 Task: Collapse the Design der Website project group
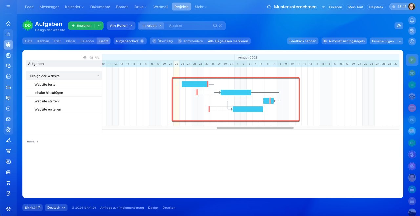[98, 76]
